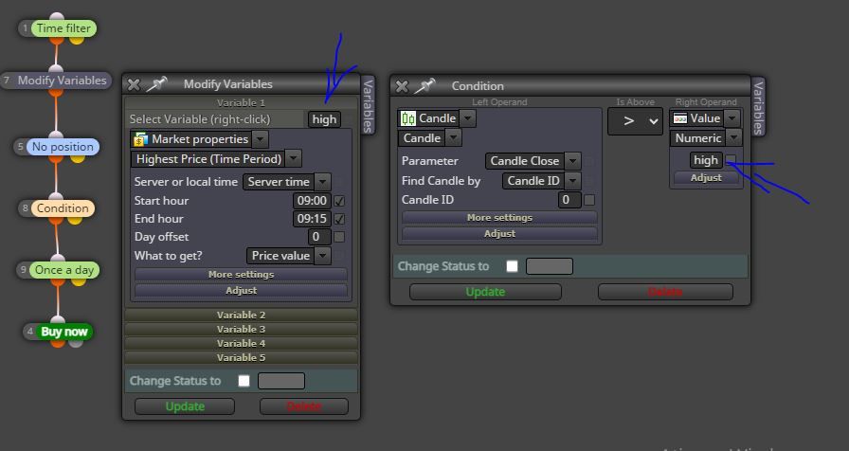Expand the Variable 4 section

coord(241,343)
